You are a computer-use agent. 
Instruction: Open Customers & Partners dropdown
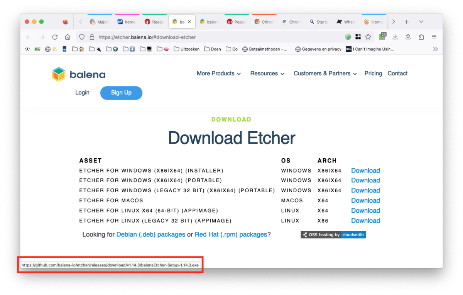tap(325, 73)
